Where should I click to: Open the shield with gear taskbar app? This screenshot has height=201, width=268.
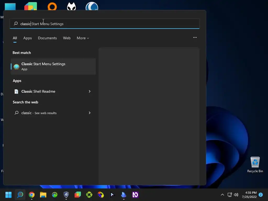(66, 195)
